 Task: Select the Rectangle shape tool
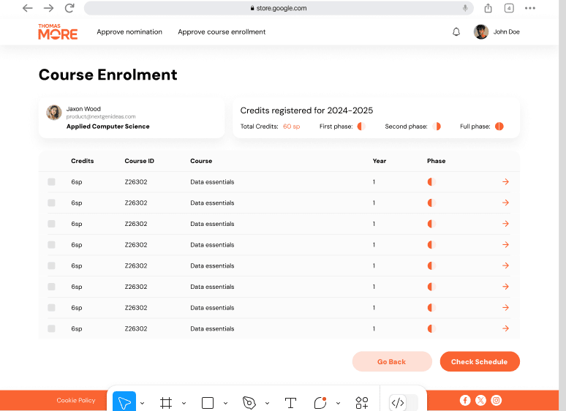click(x=208, y=403)
